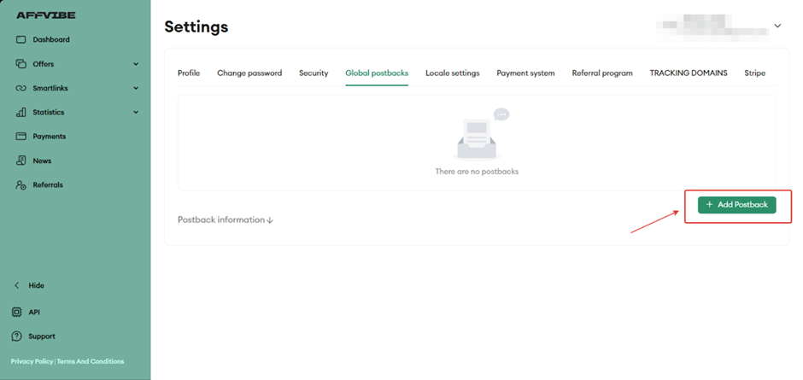Click the Payments card icon
This screenshot has width=803, height=380.
point(21,137)
